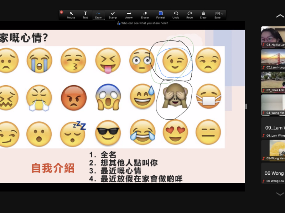Save the annotated screenshot

pos(217,15)
